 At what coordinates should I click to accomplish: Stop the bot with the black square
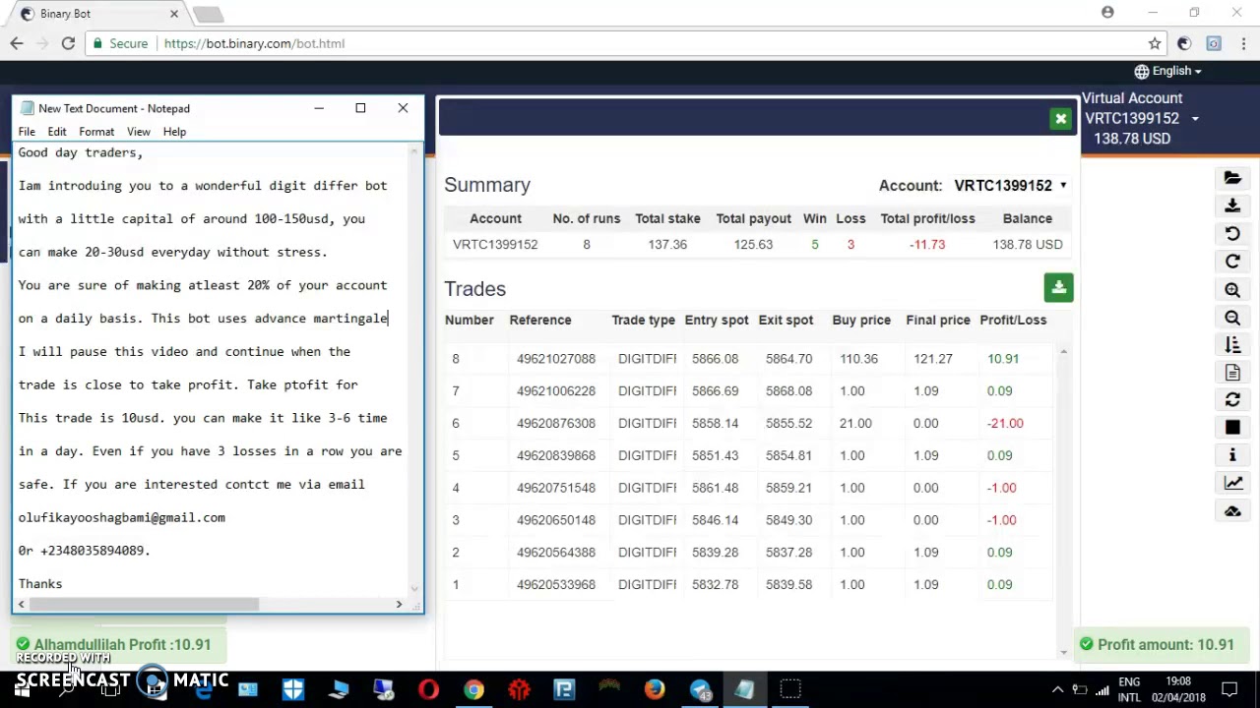pyautogui.click(x=1232, y=428)
